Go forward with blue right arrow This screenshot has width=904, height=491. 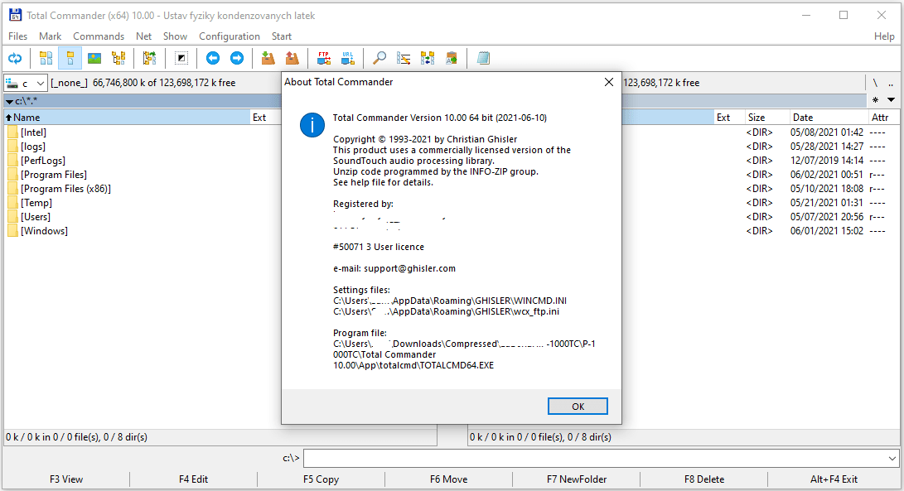point(237,58)
